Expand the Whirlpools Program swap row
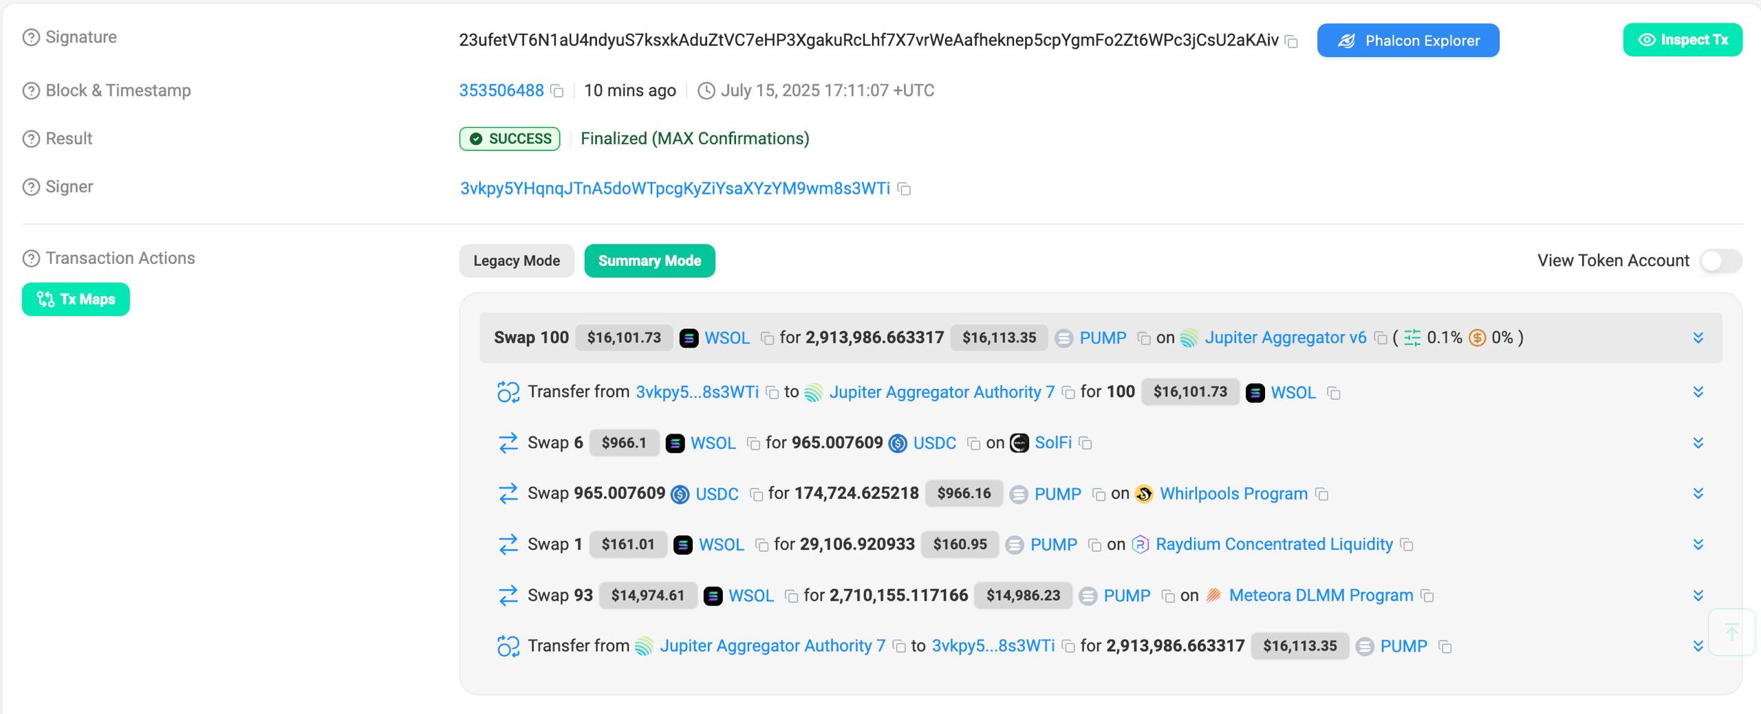 click(1698, 493)
